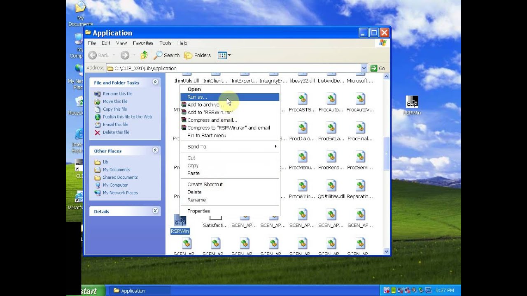The height and width of the screenshot is (296, 527).
Task: Open My Documents in Other Places
Action: pos(116,170)
